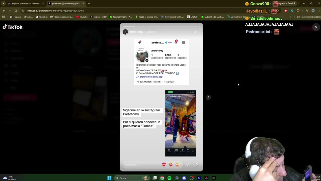Screen dimensions: 321x181
Task: Close the profetomy TikTok tab
Action: [x=83, y=4]
